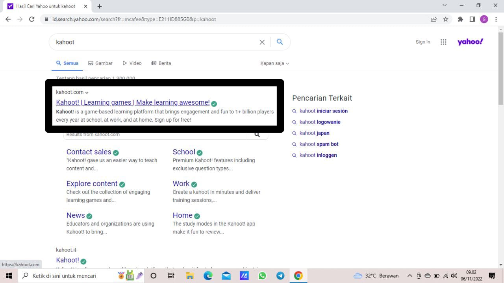Open the Windows notification center icon
Screen dimensions: 504x283
click(x=492, y=276)
